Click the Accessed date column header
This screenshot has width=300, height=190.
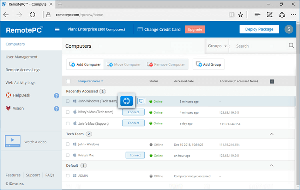(184, 81)
